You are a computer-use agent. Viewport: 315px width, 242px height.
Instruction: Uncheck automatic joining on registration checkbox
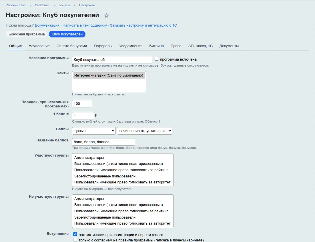click(x=75, y=234)
